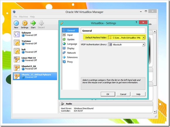This screenshot has width=170, height=127.
Task: Select the Input settings category
Action: [70, 35]
